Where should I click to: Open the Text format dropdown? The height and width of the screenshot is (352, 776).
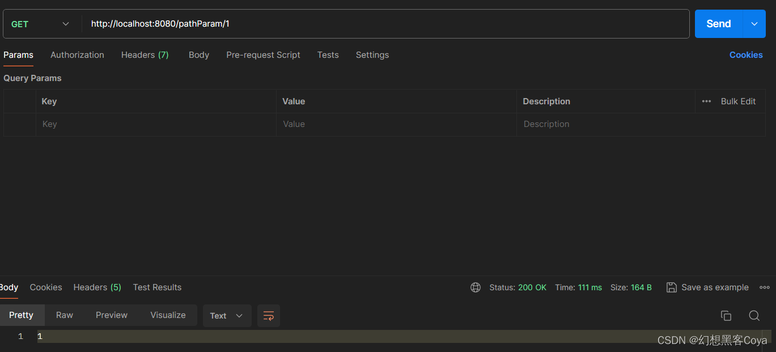point(227,316)
